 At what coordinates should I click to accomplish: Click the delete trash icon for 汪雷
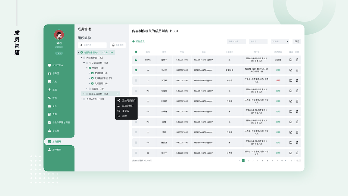(297, 132)
